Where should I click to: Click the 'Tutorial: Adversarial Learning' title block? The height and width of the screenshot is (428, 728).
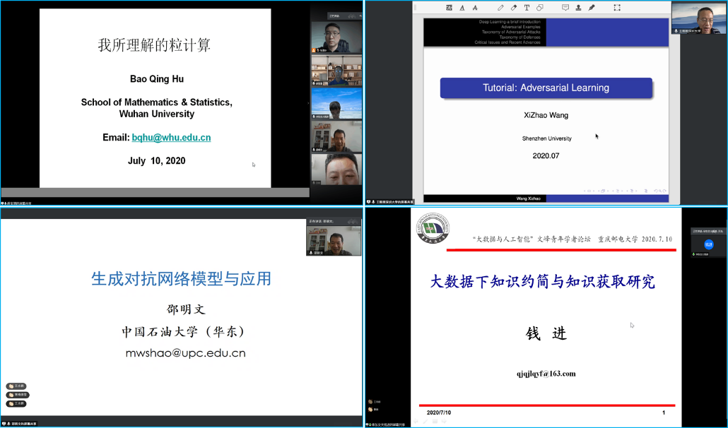pos(546,88)
